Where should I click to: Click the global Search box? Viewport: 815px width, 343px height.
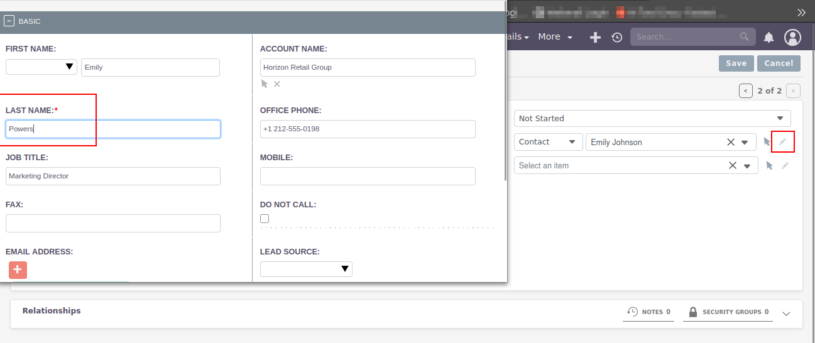pos(692,36)
